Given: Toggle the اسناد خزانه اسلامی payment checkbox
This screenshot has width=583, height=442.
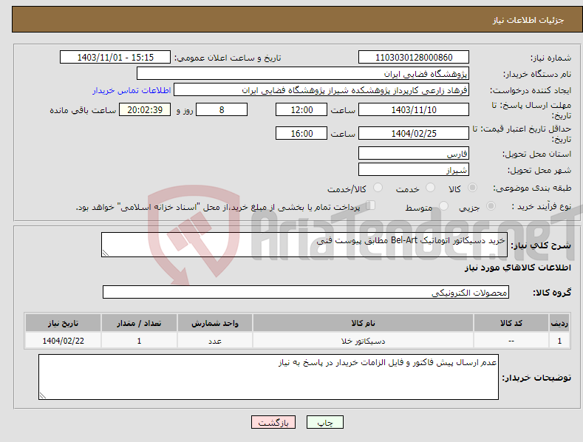Looking at the screenshot, I should (x=371, y=205).
